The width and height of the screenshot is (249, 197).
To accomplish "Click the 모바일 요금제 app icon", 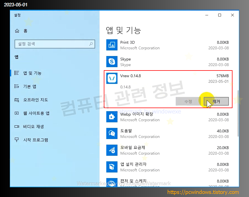I will click(x=112, y=150).
